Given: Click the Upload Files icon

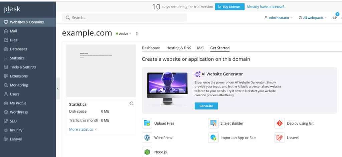Looking at the screenshot, I should [147, 123].
